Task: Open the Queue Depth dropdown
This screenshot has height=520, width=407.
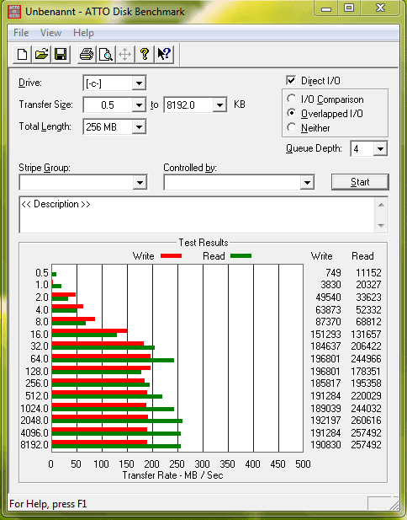Action: (x=380, y=149)
